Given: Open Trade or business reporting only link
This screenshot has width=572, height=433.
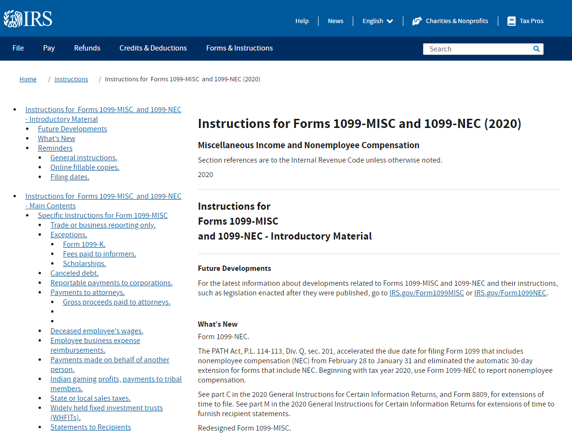Looking at the screenshot, I should (x=103, y=225).
